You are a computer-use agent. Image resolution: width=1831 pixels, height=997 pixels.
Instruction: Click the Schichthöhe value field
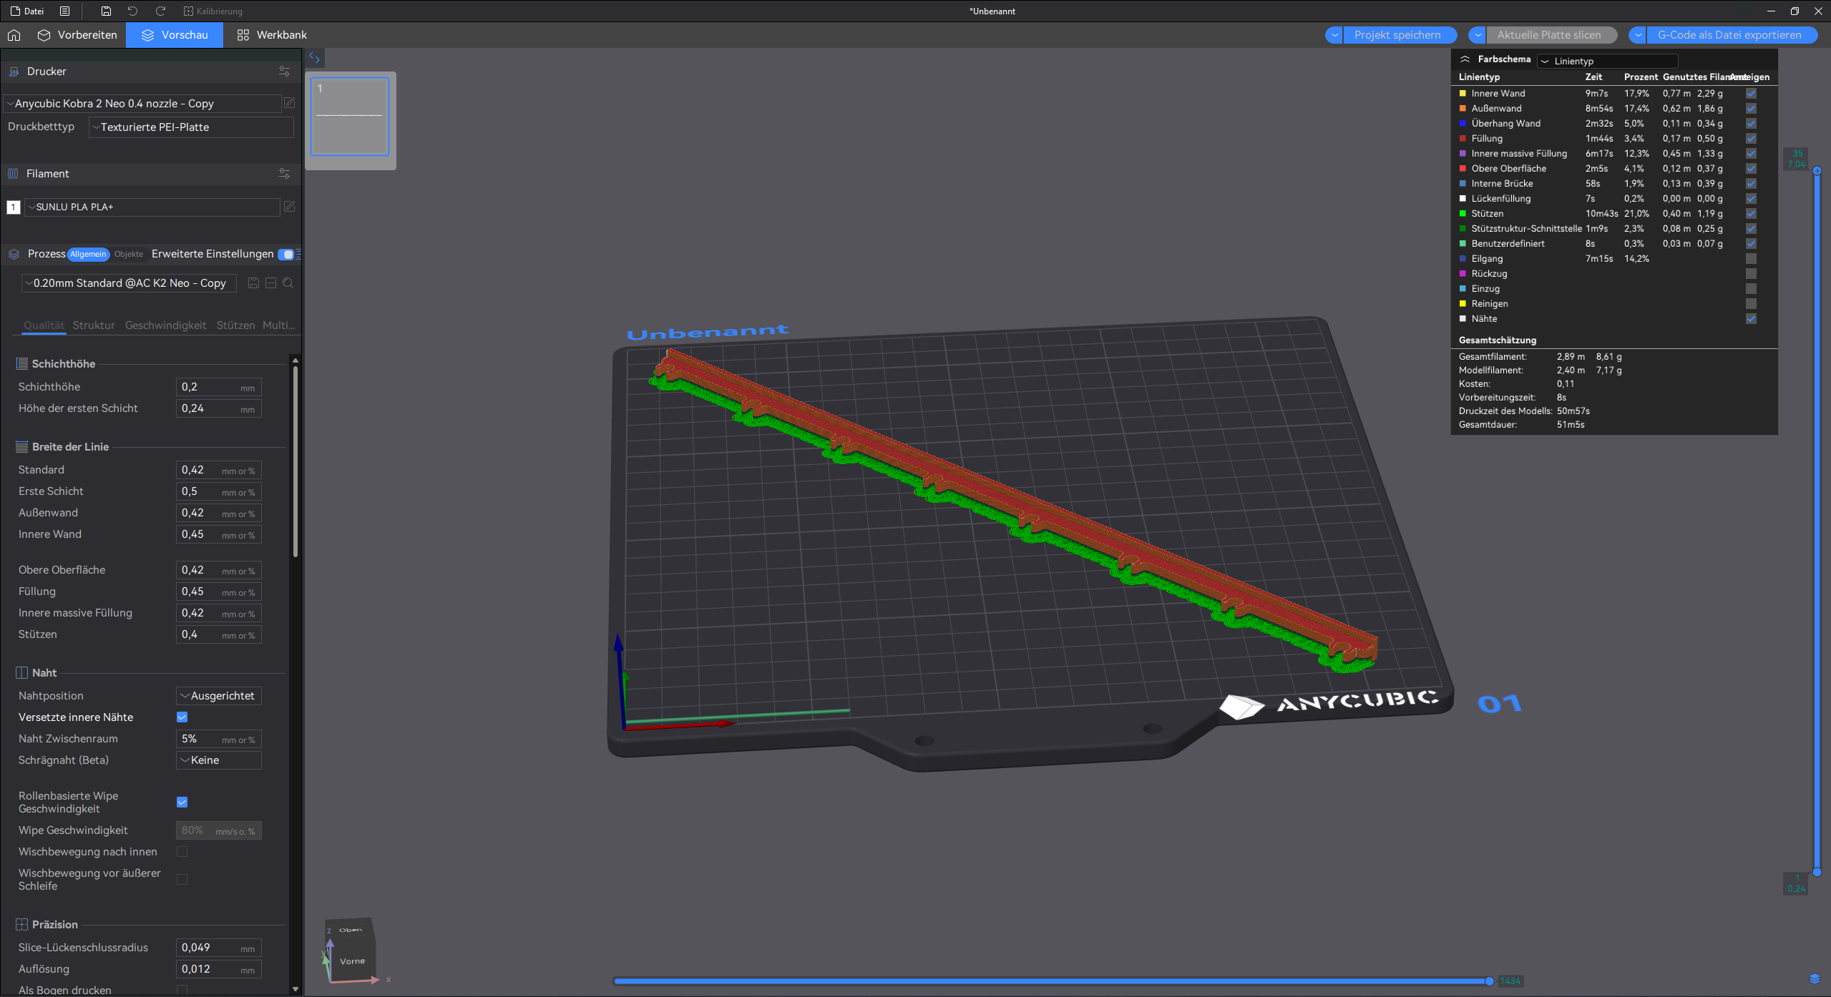point(219,388)
